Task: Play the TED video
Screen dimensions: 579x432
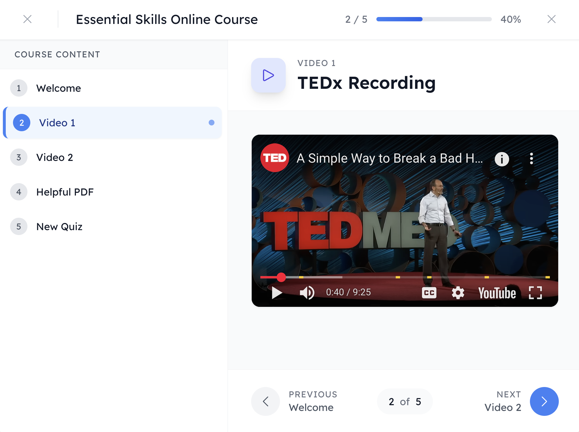Action: pos(277,293)
